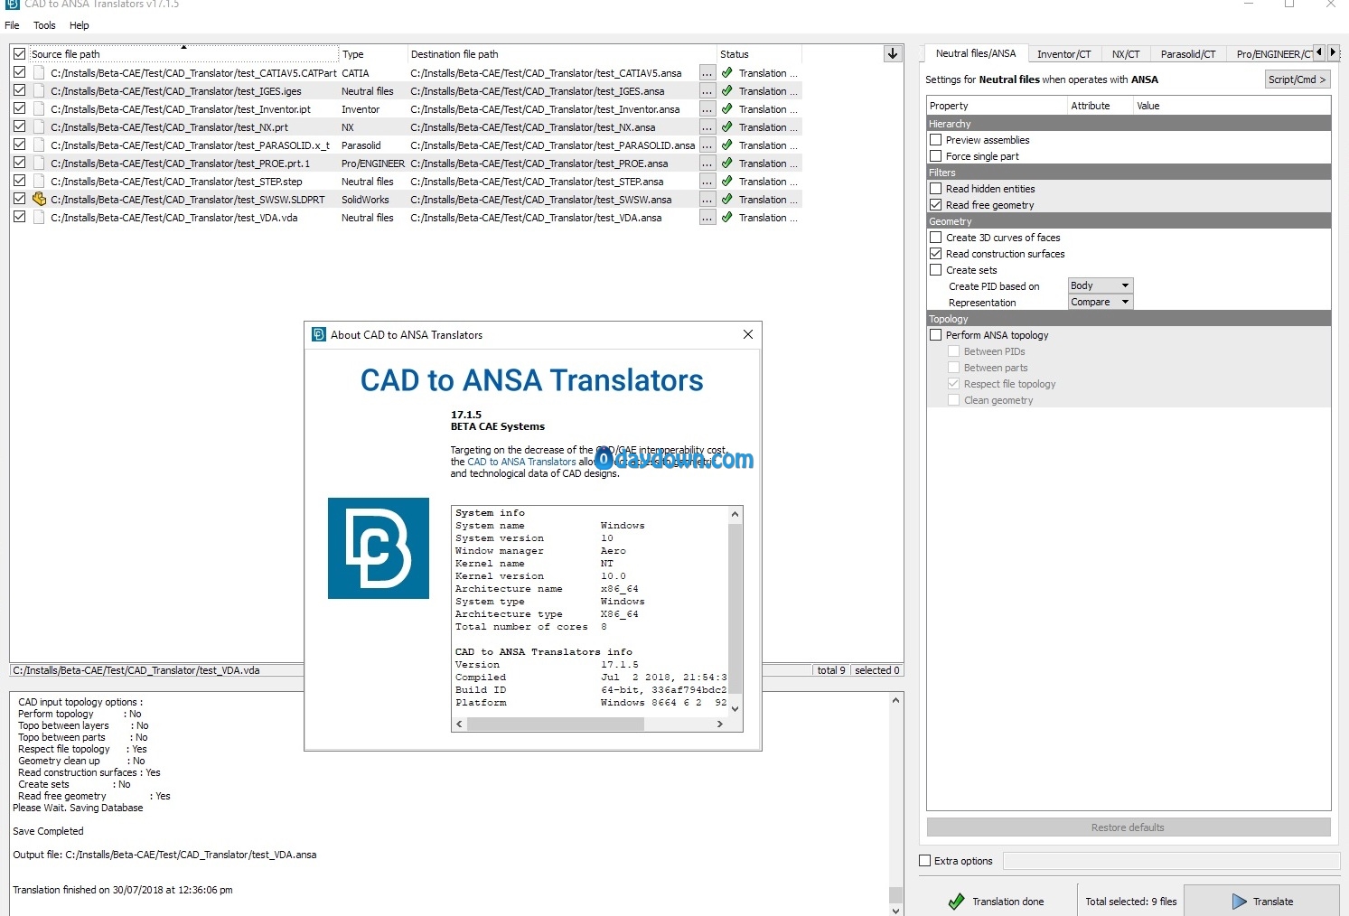Switch to NX/CT tab

[1125, 54]
